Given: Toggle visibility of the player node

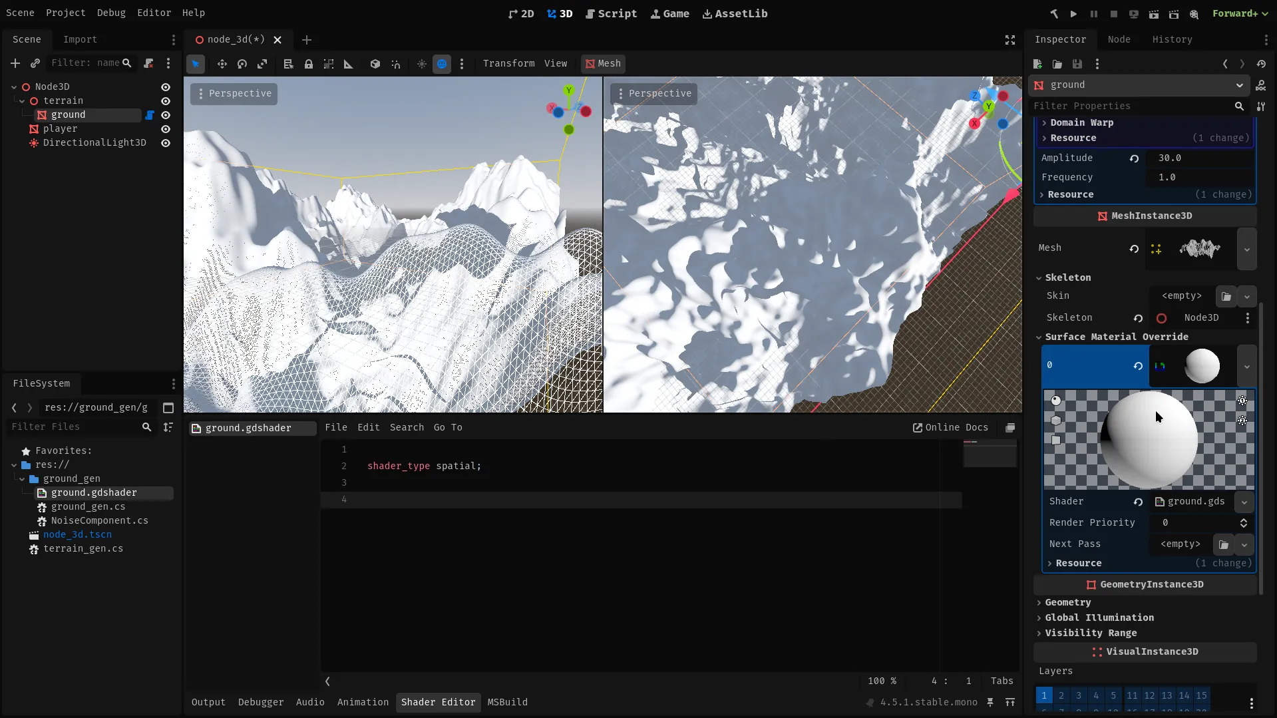Looking at the screenshot, I should coord(166,129).
